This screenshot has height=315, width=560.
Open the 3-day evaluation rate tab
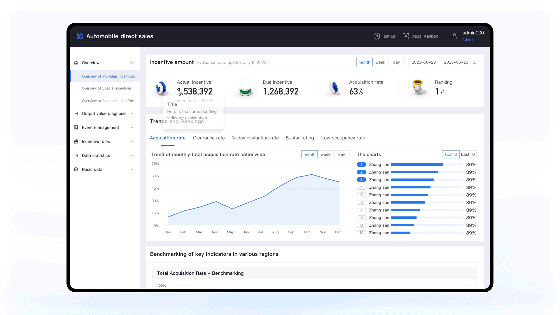click(x=255, y=138)
